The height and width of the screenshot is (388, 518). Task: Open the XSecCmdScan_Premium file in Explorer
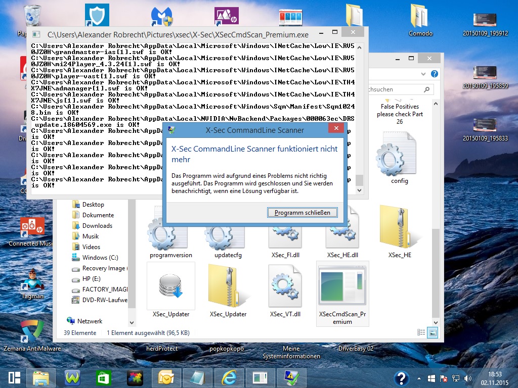[342, 294]
